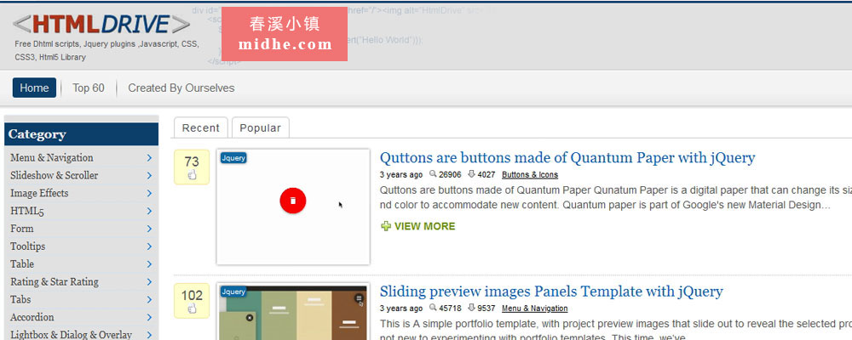Screen dimensions: 852x340
Task: Open Sliding preview images Panels article
Action: (551, 292)
